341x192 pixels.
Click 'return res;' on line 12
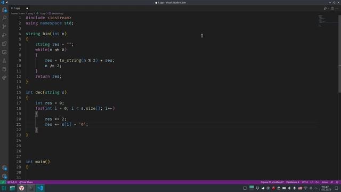coord(48,76)
